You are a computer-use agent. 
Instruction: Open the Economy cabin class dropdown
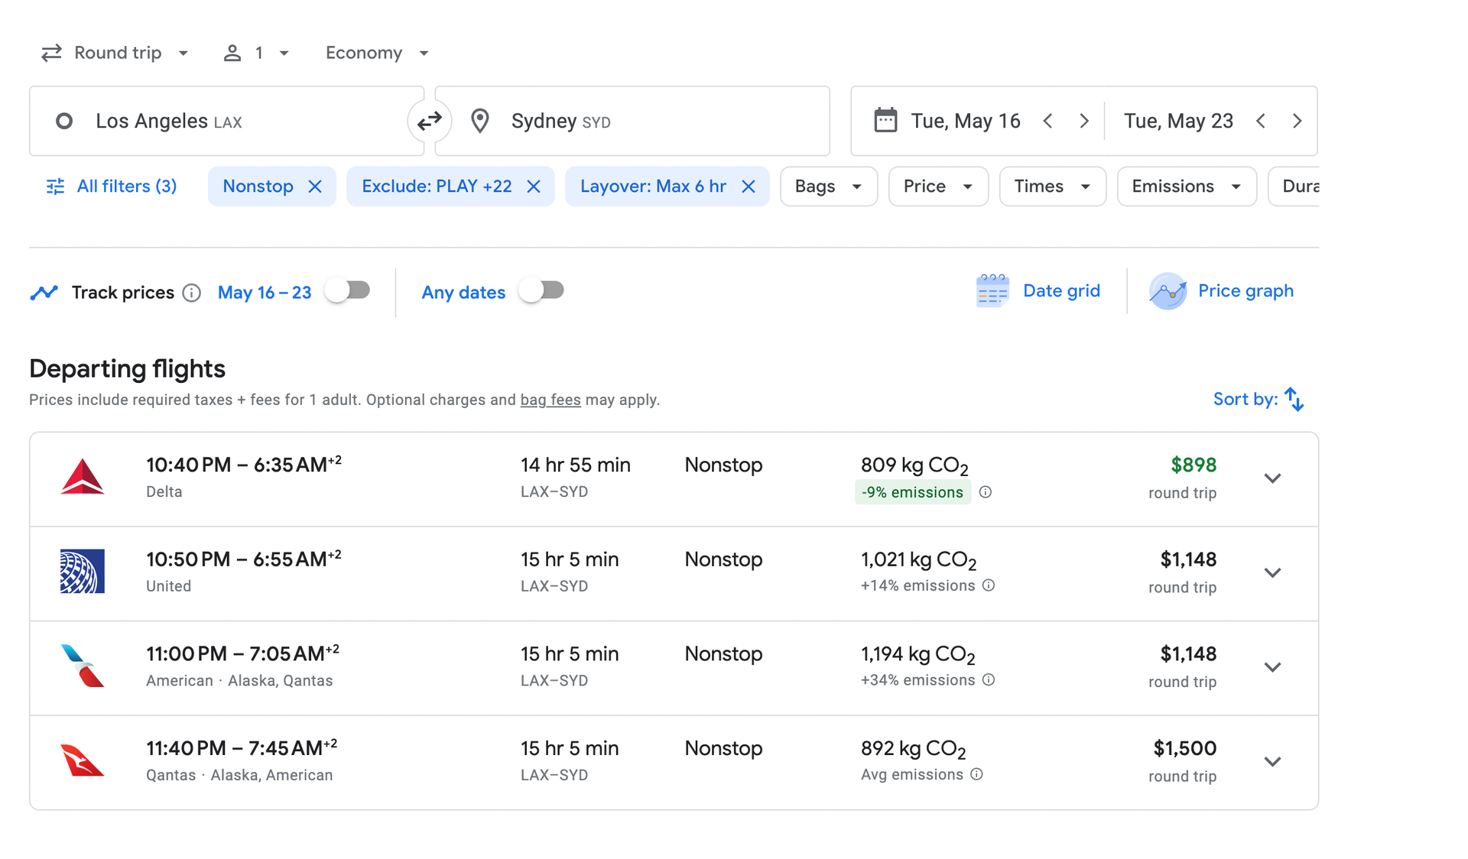[x=376, y=52]
